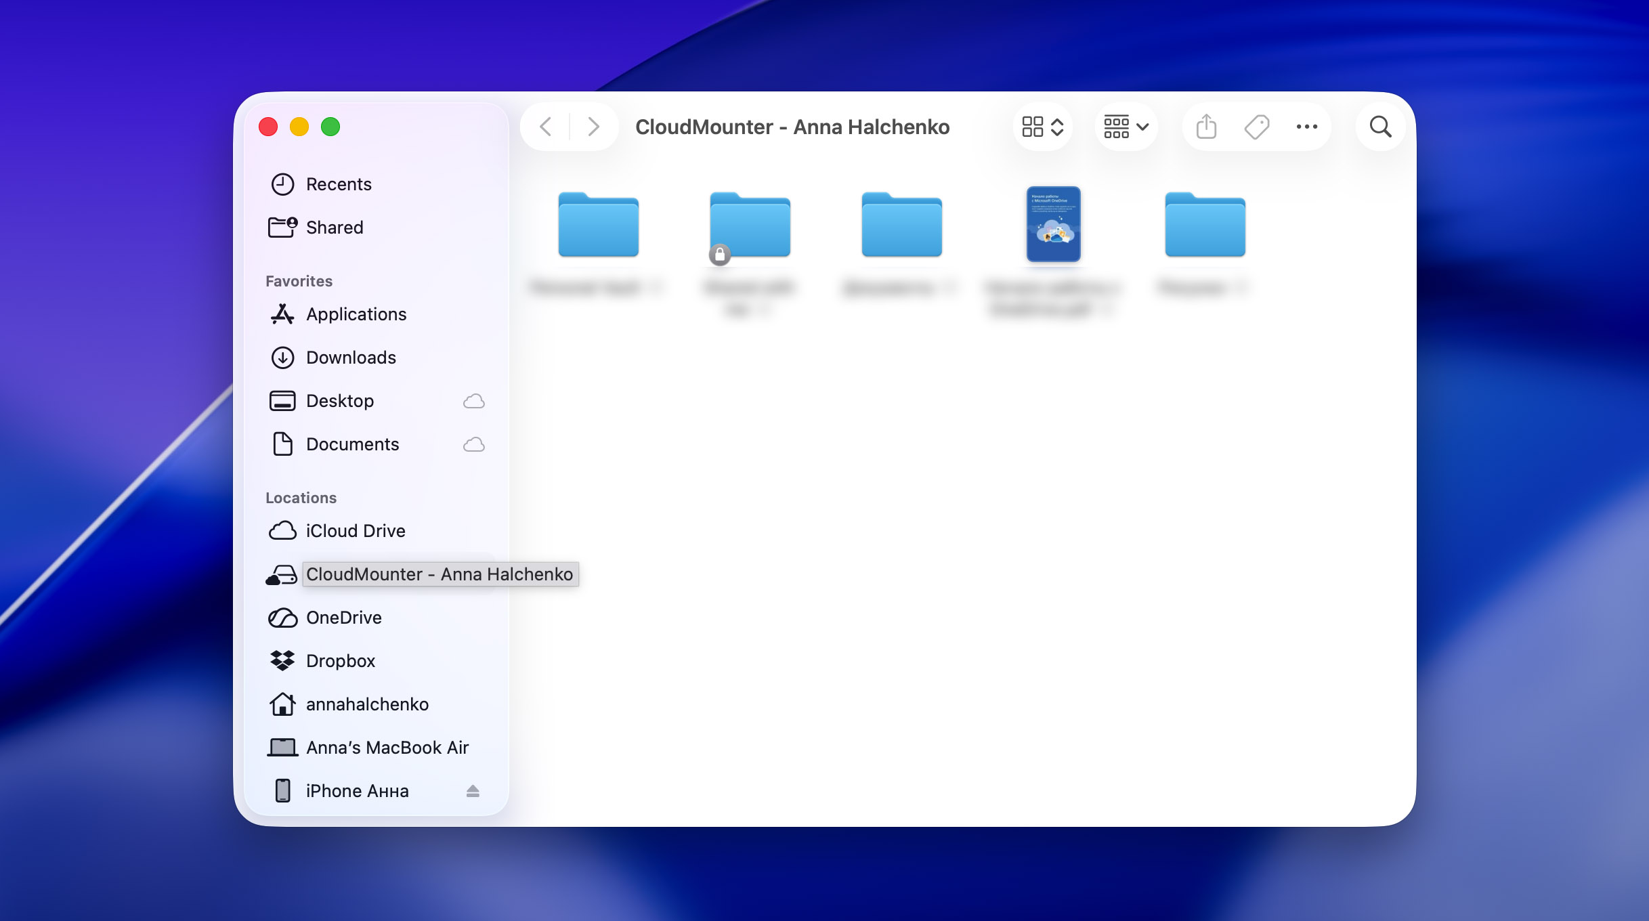Open the OneDrive getting started PDF thumbnail
The height and width of the screenshot is (921, 1649).
pyautogui.click(x=1054, y=224)
